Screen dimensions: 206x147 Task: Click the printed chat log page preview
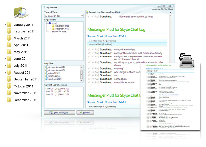tap(170, 97)
